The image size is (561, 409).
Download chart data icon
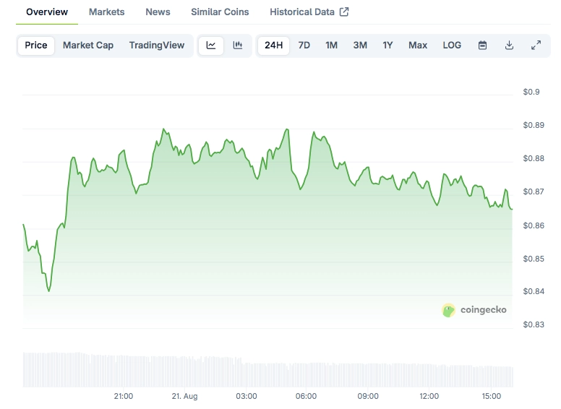pos(509,46)
